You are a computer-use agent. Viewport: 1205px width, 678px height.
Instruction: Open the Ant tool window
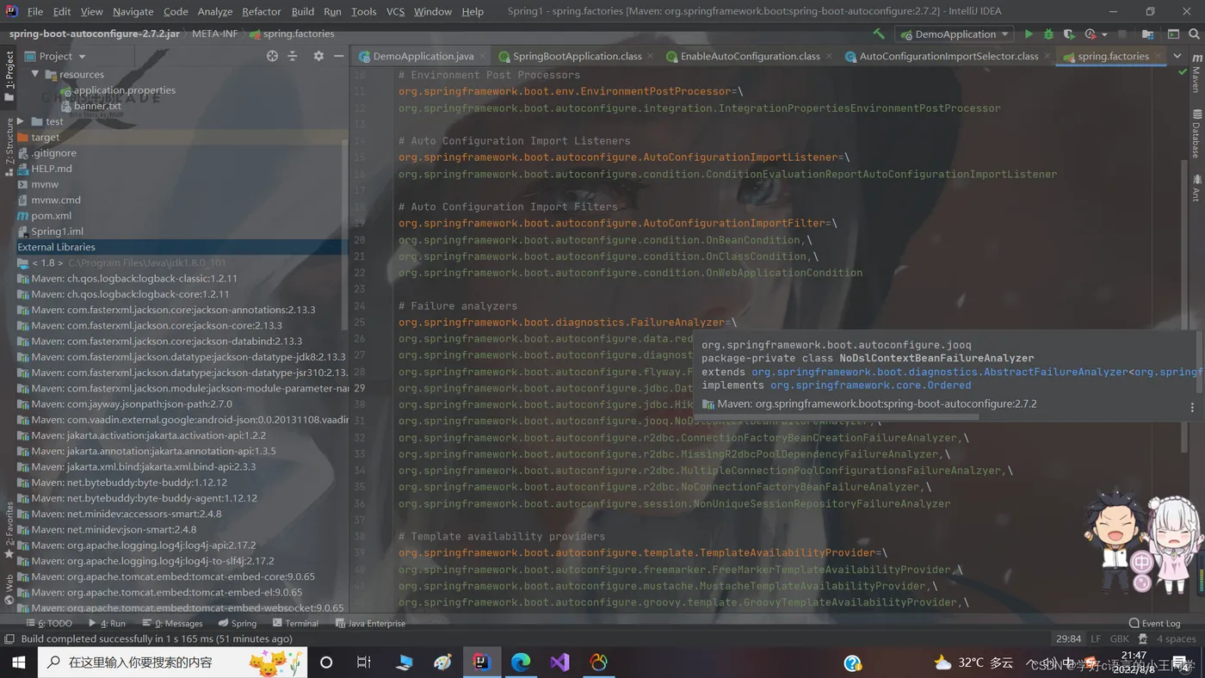[1196, 188]
